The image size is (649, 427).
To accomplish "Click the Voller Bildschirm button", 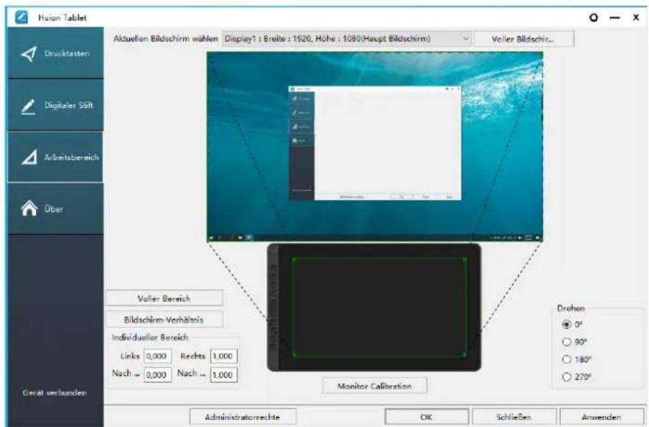I will pos(524,39).
